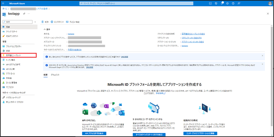The width and height of the screenshot is (274, 137).
Task: Open the directory and subscription filter icon
Action: (x=216, y=3)
